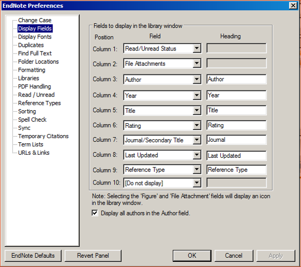
Task: Edit the Column 4 Year heading field
Action: coord(237,95)
